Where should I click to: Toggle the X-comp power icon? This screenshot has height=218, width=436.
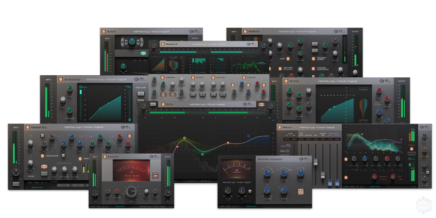(x=286, y=81)
